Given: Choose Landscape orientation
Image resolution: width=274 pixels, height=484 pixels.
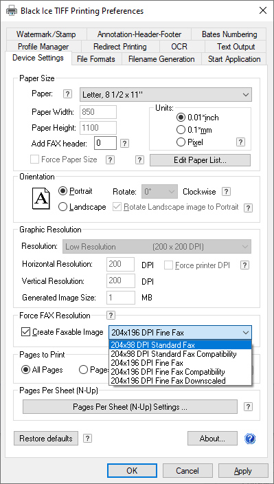Looking at the screenshot, I should tap(63, 207).
